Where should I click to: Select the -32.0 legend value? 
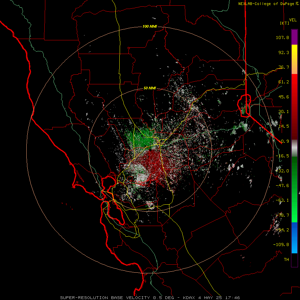point(282,171)
